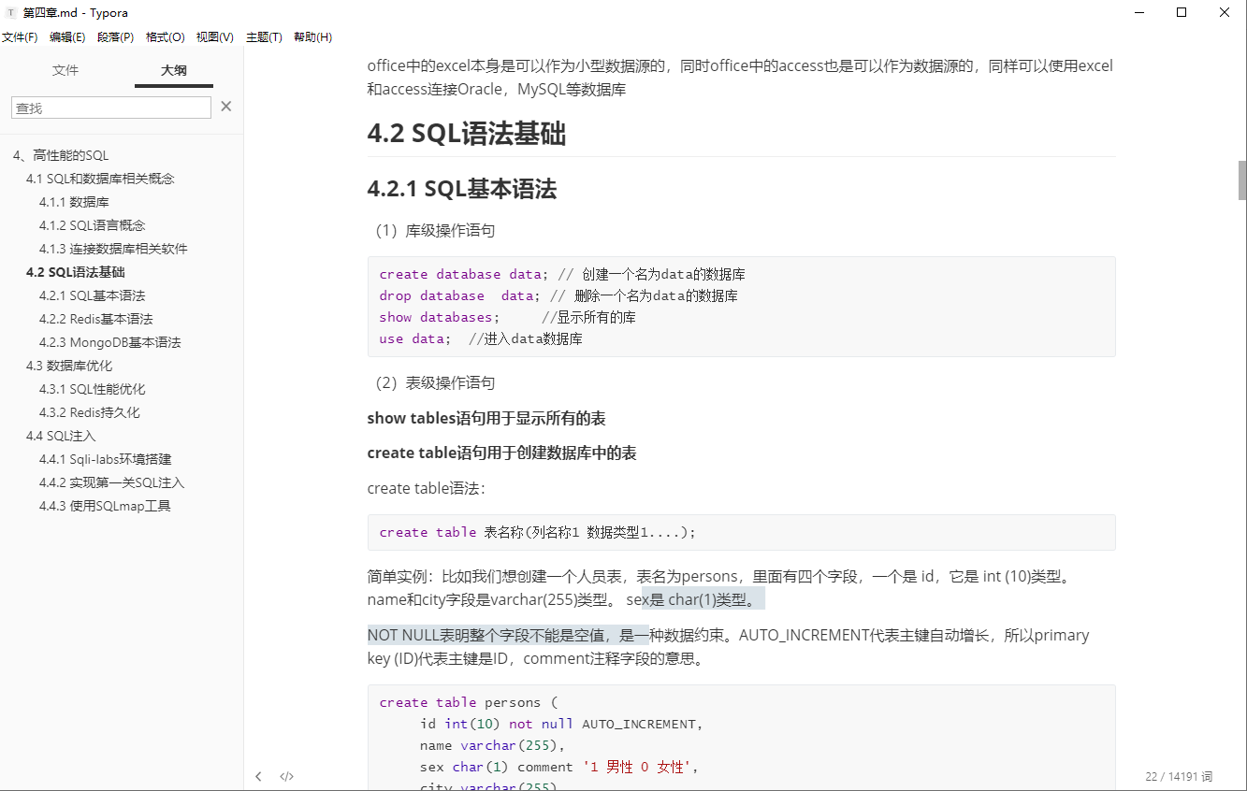Close the outline search with the X icon

[x=225, y=107]
